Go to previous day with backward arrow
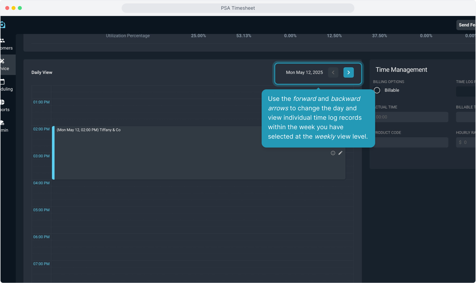The height and width of the screenshot is (283, 476). click(x=333, y=73)
